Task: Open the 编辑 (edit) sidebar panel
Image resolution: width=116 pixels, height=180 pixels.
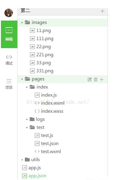Action: (9, 34)
